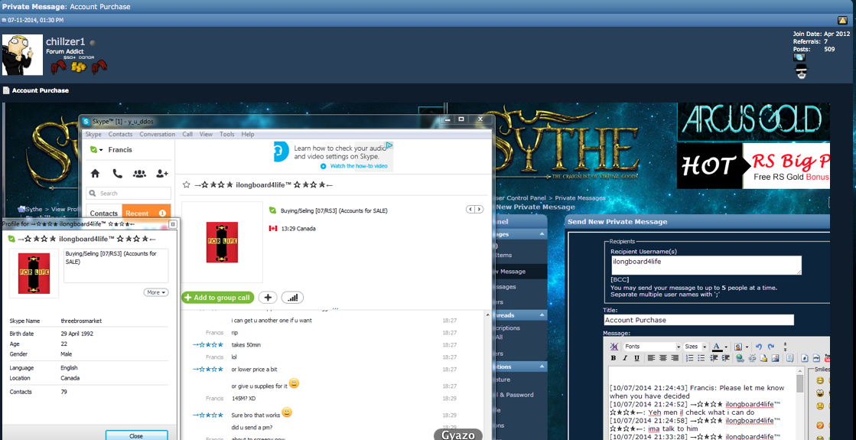Open the smilies dropdown arrow in toolbar
The width and height of the screenshot is (856, 440).
coord(747,347)
